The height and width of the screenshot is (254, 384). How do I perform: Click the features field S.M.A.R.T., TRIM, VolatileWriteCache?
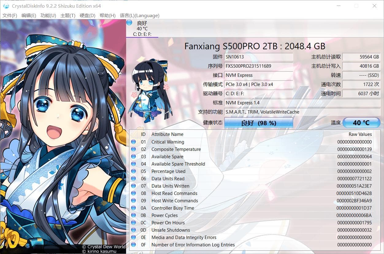[x=302, y=112]
